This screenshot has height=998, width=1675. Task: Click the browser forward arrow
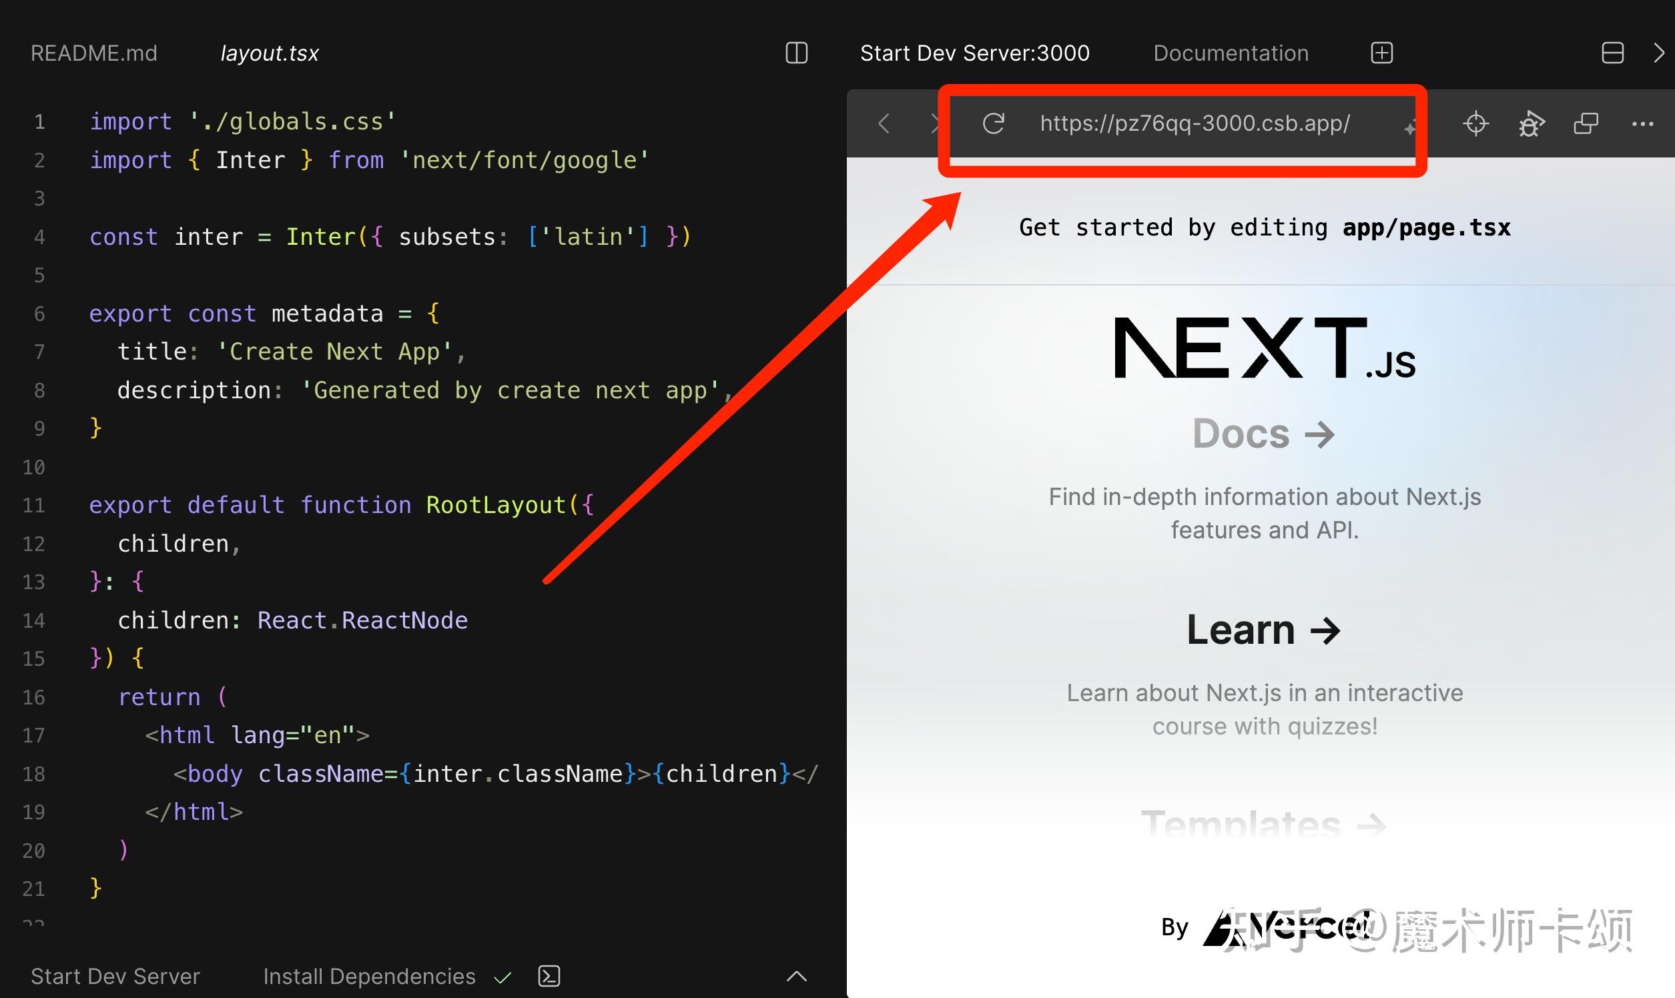pos(935,123)
